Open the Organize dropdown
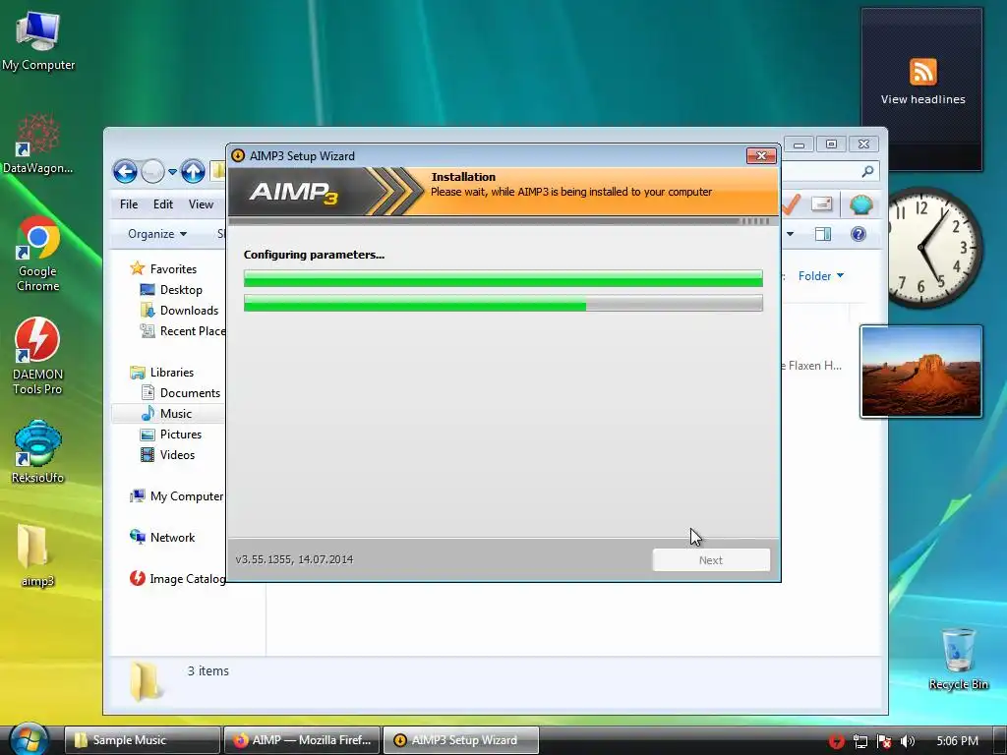This screenshot has height=755, width=1007. [x=157, y=234]
